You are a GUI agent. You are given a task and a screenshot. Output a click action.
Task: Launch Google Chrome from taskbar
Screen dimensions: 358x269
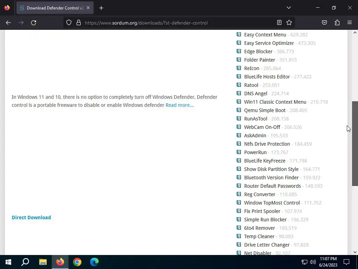pyautogui.click(x=77, y=262)
